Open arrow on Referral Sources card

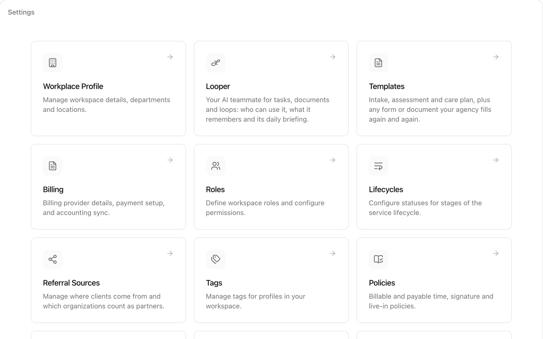click(170, 254)
